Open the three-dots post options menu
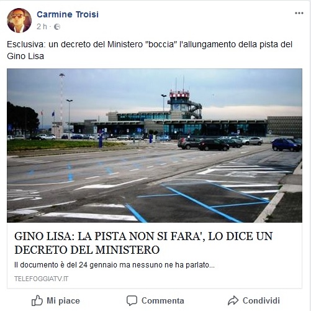This screenshot has width=311, height=311. tap(299, 13)
